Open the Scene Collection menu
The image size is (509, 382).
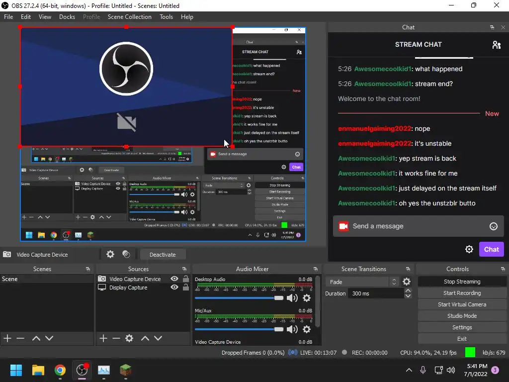tap(130, 17)
